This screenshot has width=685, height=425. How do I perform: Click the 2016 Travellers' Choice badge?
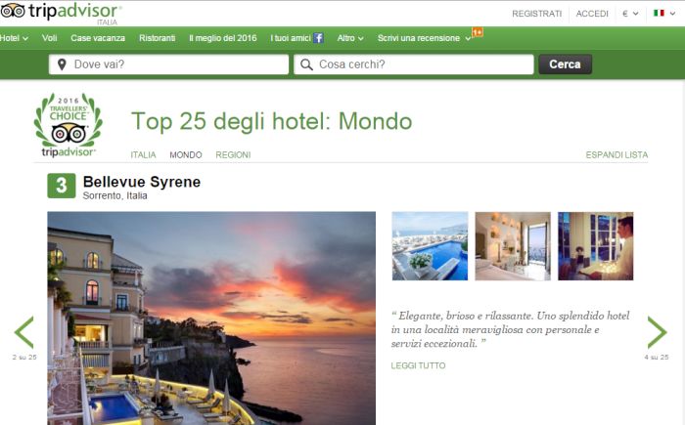68,125
